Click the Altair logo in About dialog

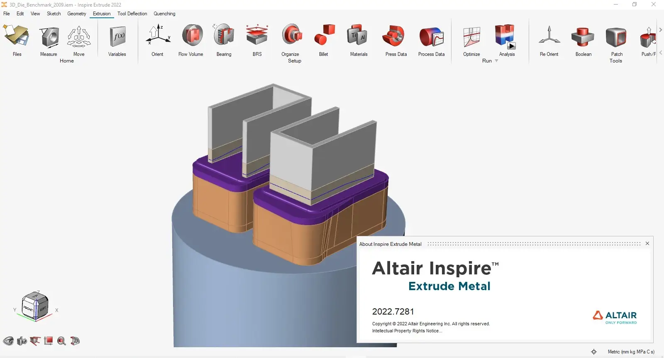(615, 317)
